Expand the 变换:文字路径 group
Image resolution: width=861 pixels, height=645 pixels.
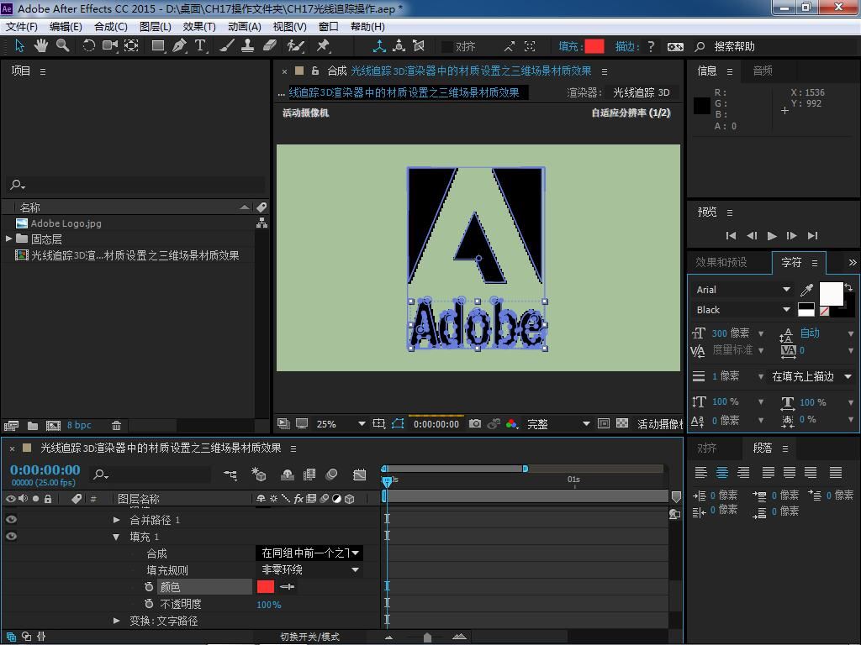pyautogui.click(x=116, y=621)
